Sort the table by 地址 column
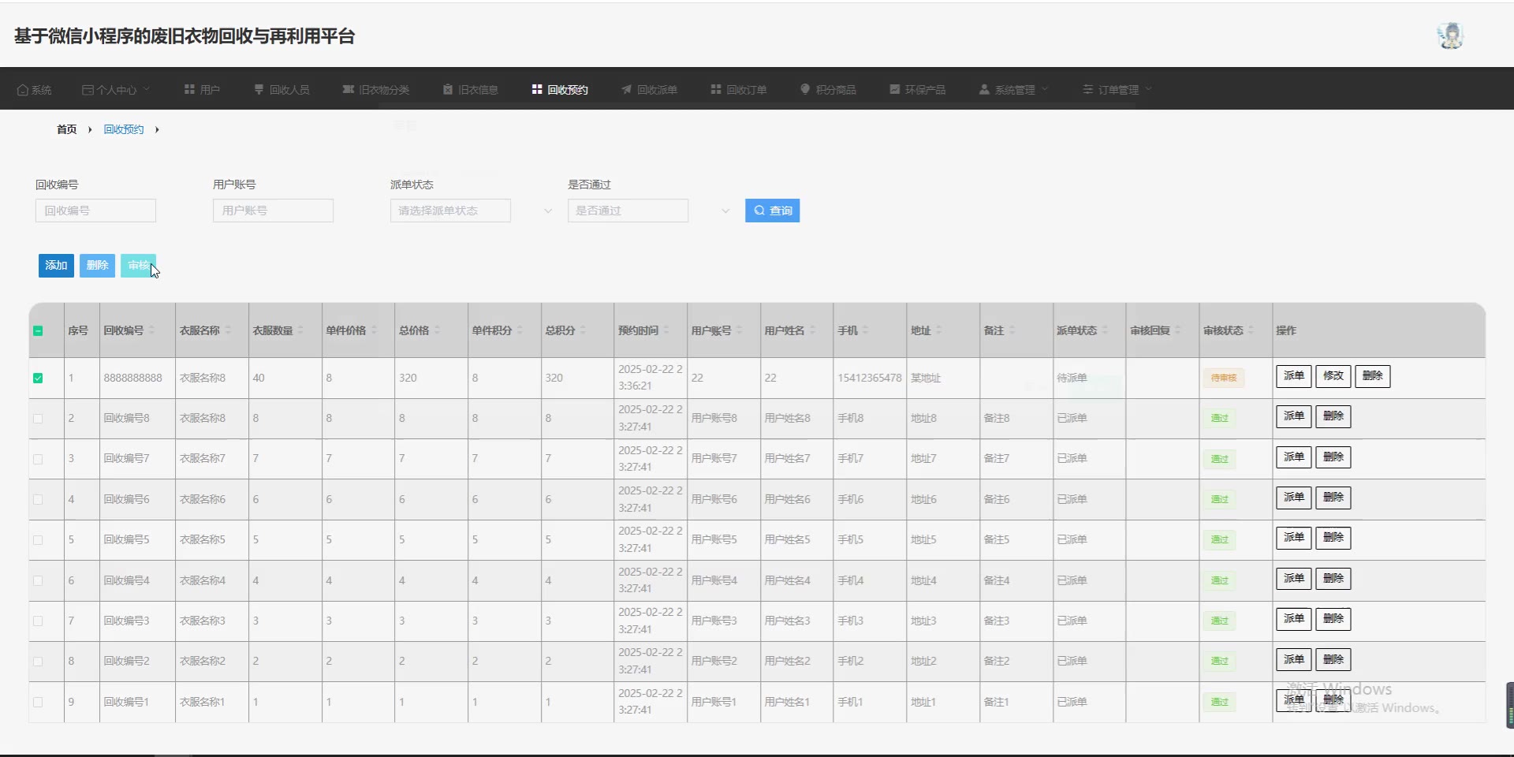The image size is (1514, 757). (938, 330)
